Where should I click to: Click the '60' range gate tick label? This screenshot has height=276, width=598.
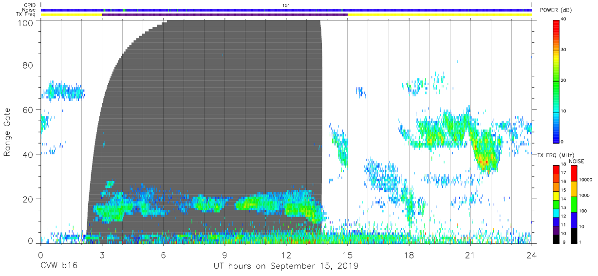click(x=29, y=110)
